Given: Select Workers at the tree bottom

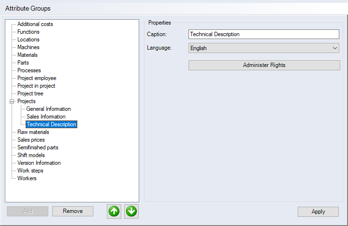Looking at the screenshot, I should pos(27,178).
